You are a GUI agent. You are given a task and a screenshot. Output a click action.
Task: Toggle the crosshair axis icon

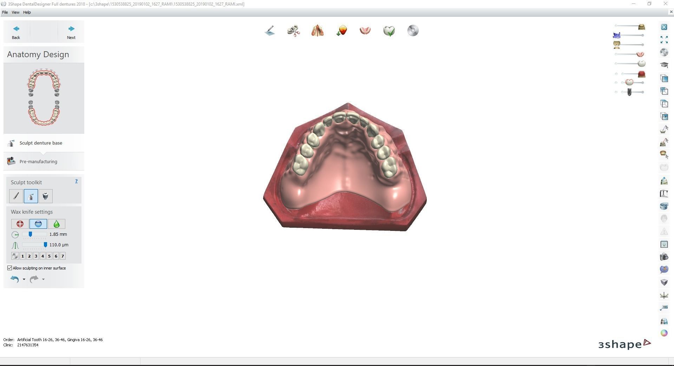(x=664, y=295)
